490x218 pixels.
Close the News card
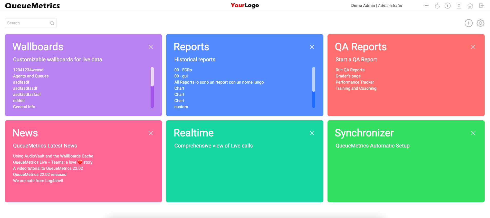pos(151,133)
